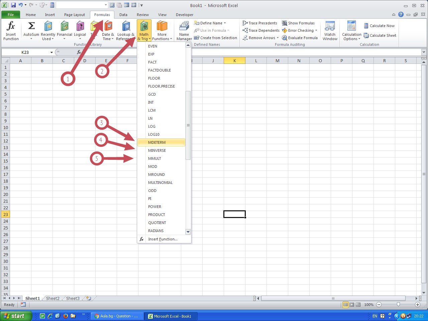Open the Name Box dropdown arrow
Viewport: 428px width, 321px height.
click(x=51, y=52)
